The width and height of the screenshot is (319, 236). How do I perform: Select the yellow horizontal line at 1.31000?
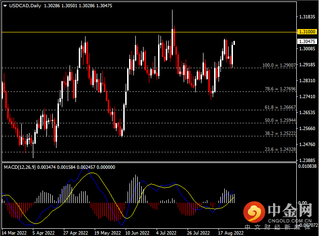coord(149,32)
